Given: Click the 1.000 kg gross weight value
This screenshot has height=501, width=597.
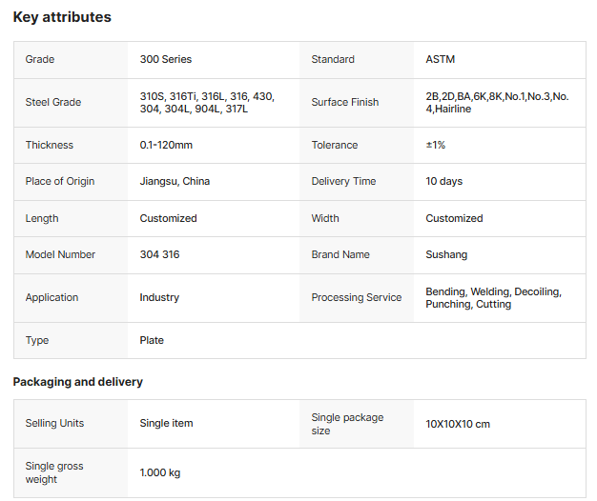Looking at the screenshot, I should coord(159,472).
